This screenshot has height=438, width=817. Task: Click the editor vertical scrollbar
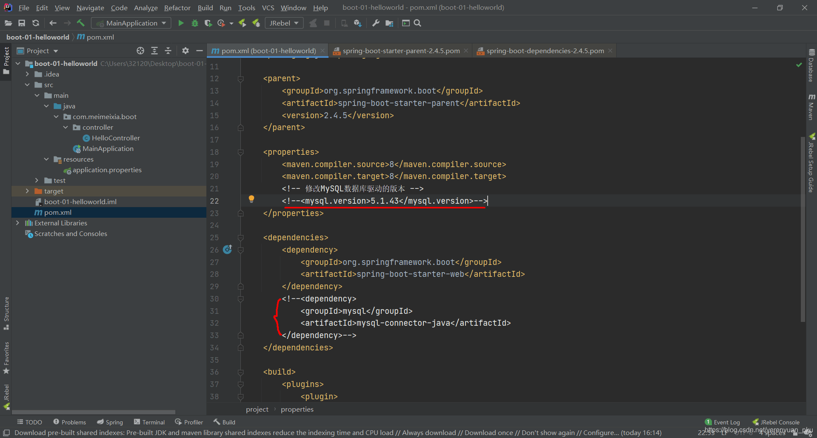pyautogui.click(x=803, y=230)
